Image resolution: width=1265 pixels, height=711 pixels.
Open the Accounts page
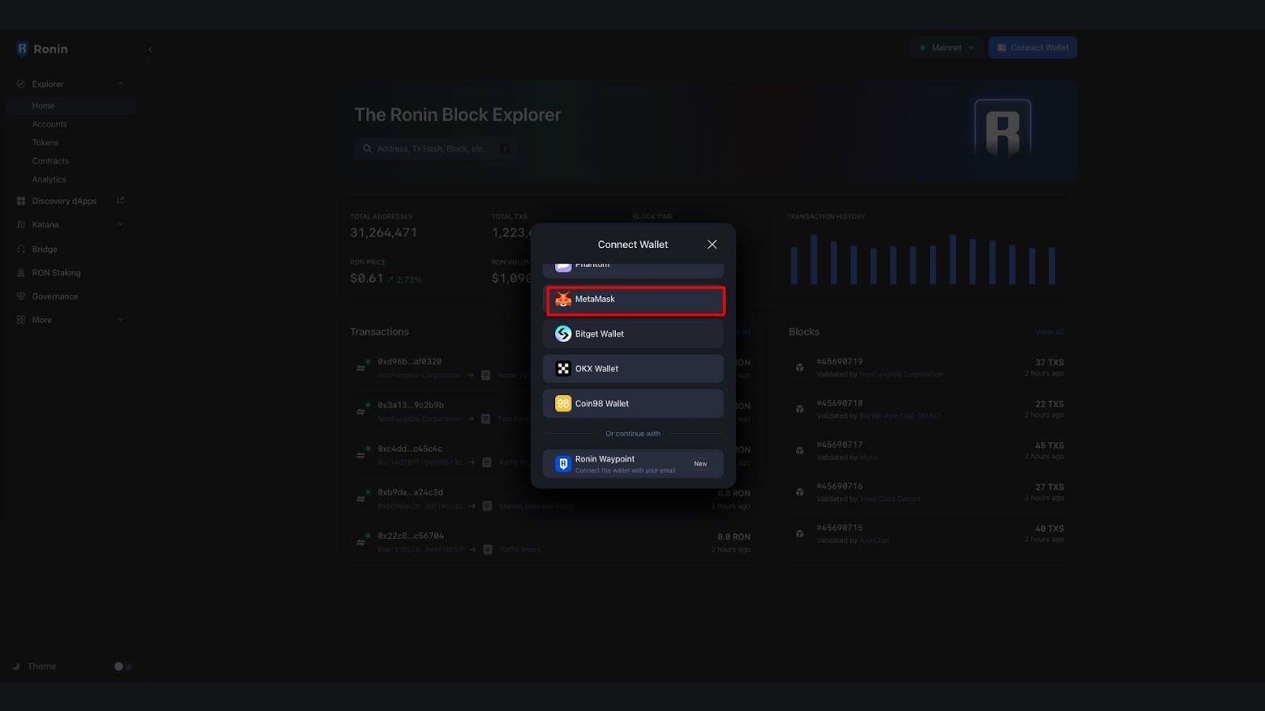point(50,124)
